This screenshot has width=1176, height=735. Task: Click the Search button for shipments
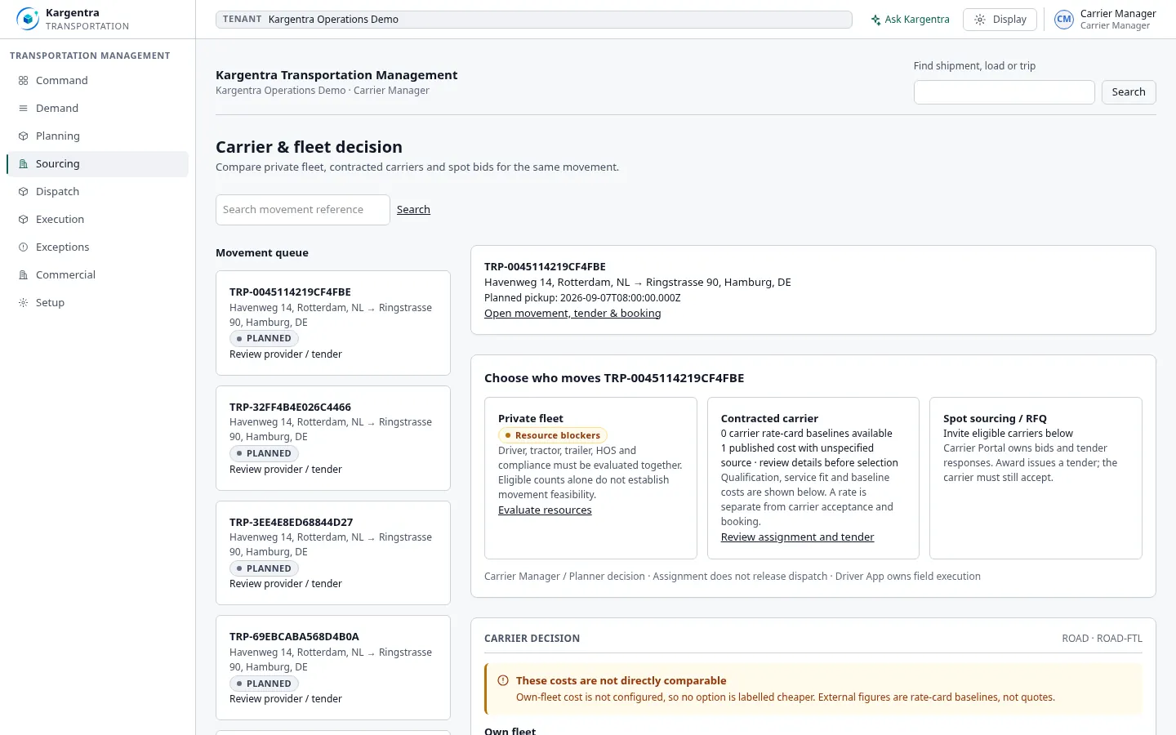point(1129,92)
